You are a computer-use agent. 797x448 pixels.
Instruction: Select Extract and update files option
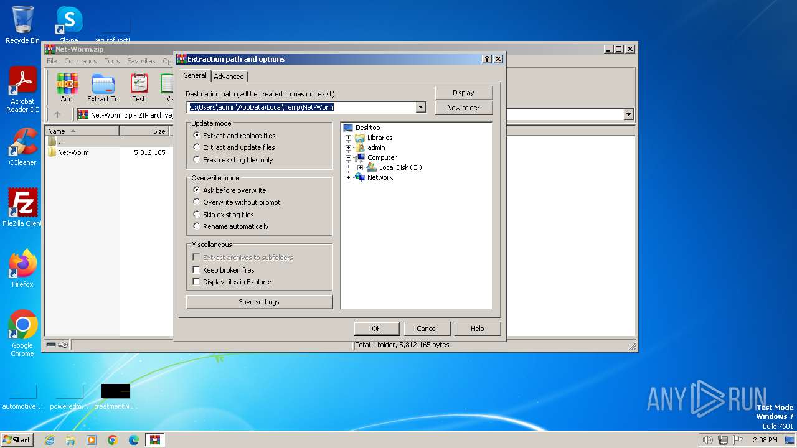[233, 147]
